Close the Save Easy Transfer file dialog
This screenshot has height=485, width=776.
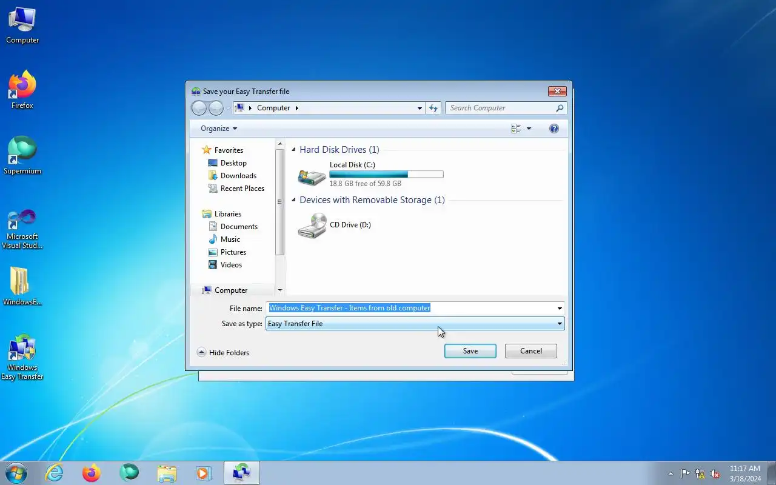click(x=557, y=92)
